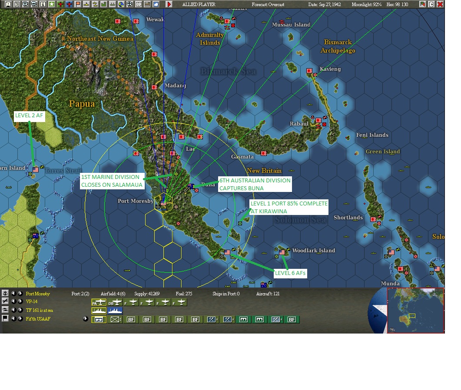Select the PA patrol aircraft unit icon

point(99,302)
